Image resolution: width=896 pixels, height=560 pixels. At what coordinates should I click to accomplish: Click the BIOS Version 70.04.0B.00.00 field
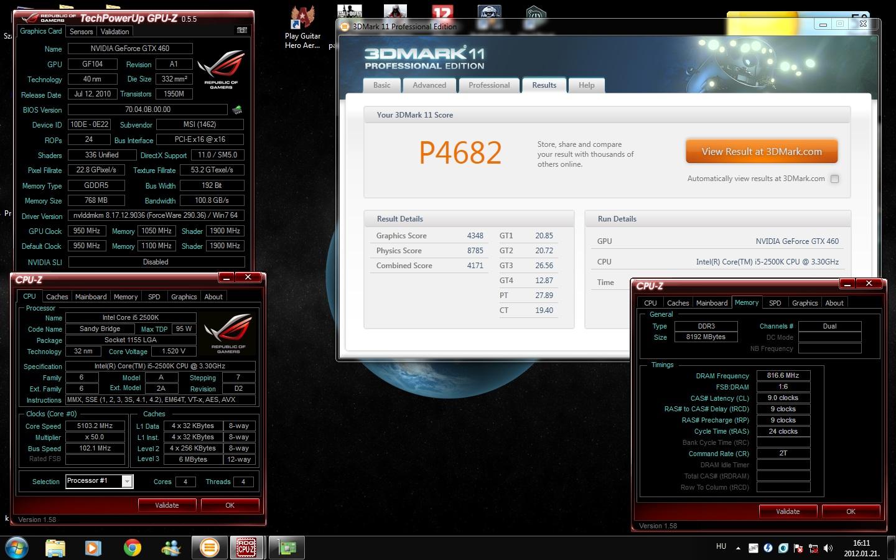pyautogui.click(x=148, y=110)
